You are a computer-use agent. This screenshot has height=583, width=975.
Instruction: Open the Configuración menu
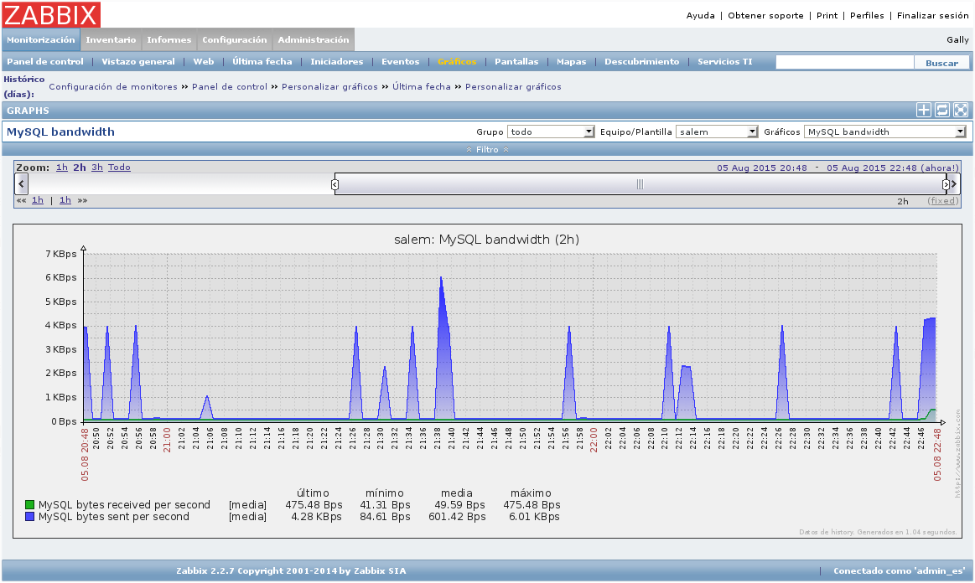tap(235, 39)
